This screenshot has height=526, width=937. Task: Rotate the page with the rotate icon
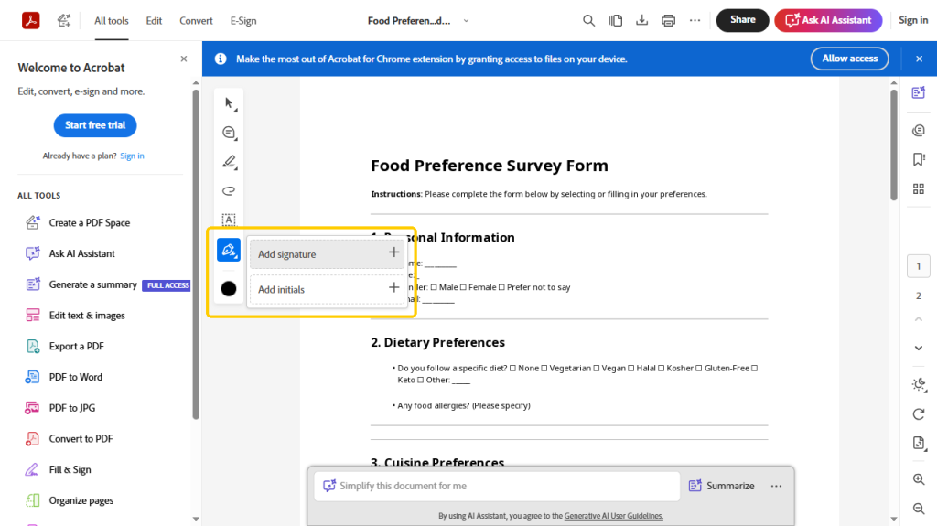pyautogui.click(x=919, y=414)
